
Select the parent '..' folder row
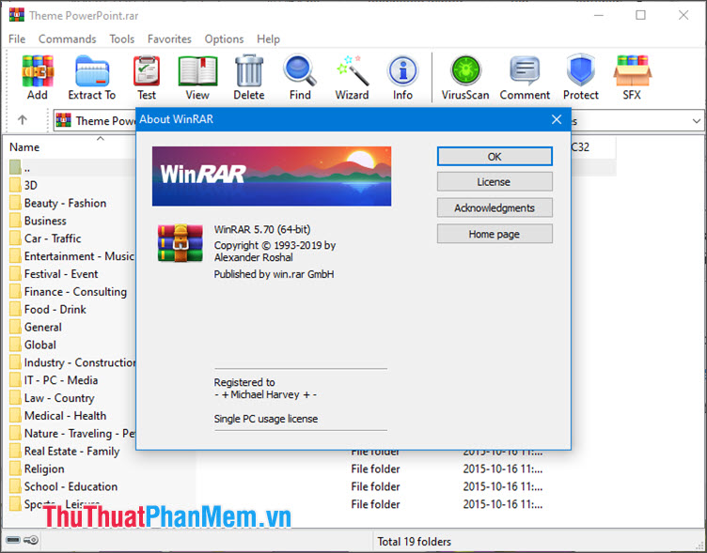pyautogui.click(x=72, y=167)
